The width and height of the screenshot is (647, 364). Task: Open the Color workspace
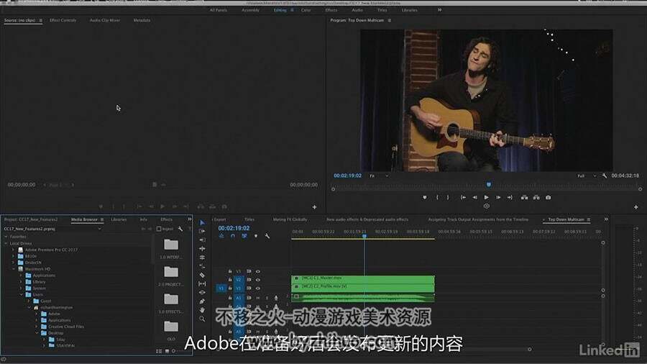coord(306,10)
